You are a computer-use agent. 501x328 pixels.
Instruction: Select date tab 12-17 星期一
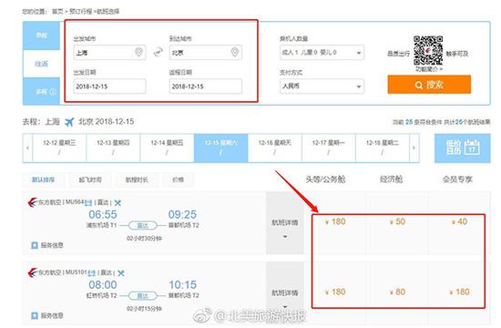coord(329,148)
